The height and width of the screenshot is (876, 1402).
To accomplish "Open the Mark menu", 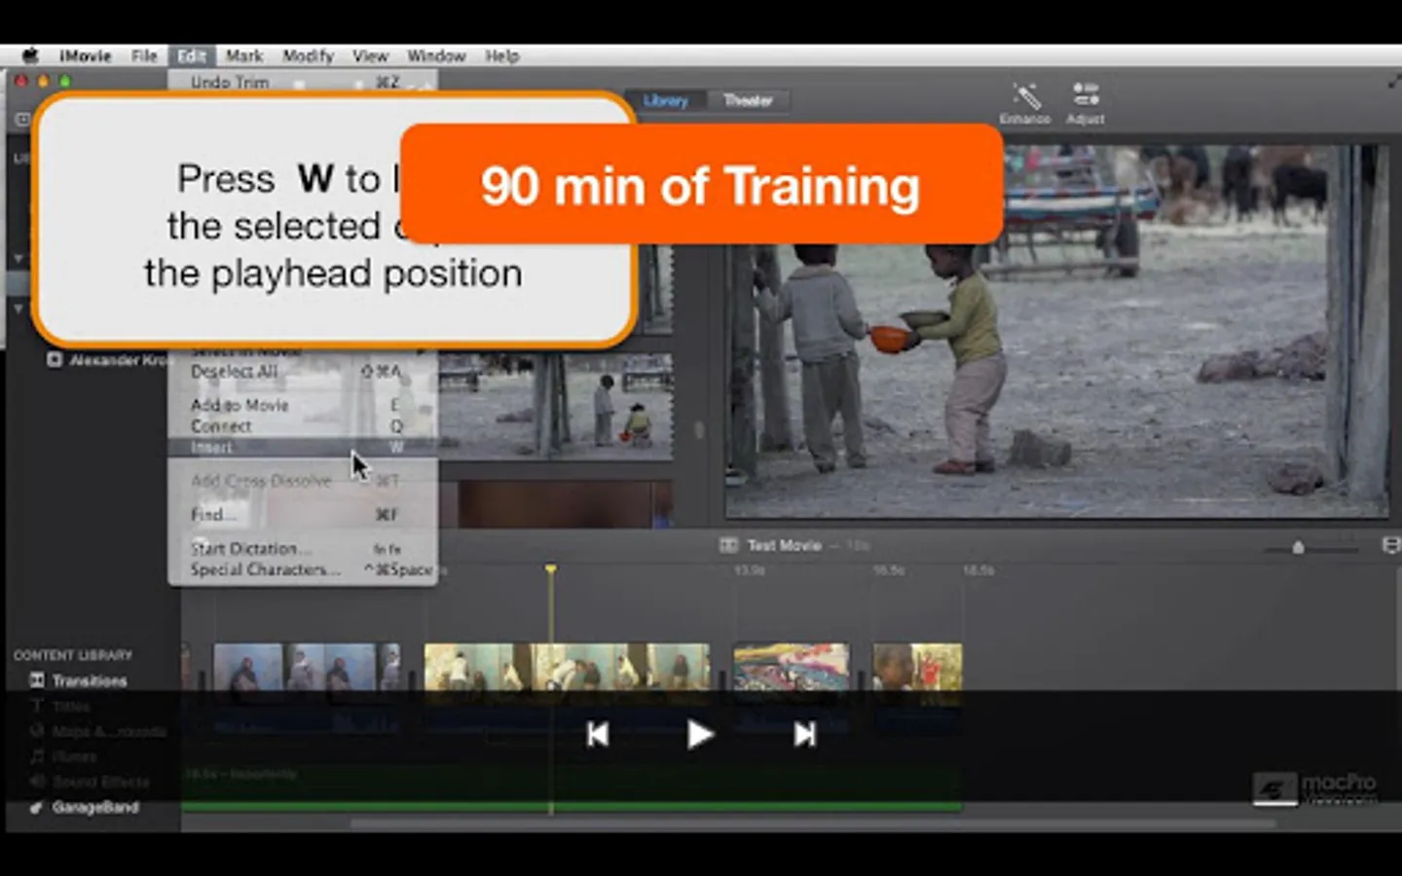I will coord(244,55).
